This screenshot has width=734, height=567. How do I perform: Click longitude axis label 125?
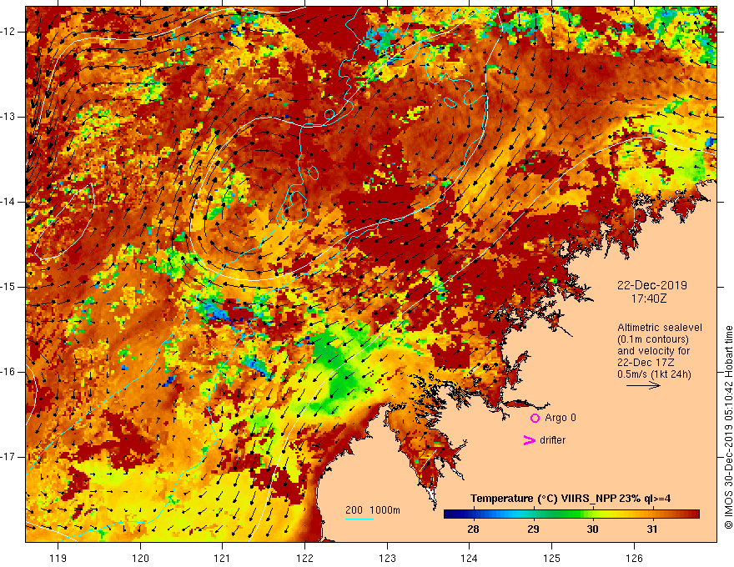pyautogui.click(x=551, y=558)
